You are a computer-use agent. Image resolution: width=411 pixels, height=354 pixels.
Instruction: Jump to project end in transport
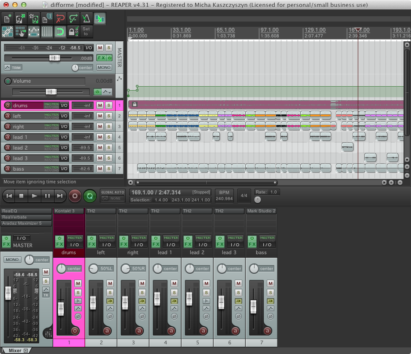tap(60, 196)
